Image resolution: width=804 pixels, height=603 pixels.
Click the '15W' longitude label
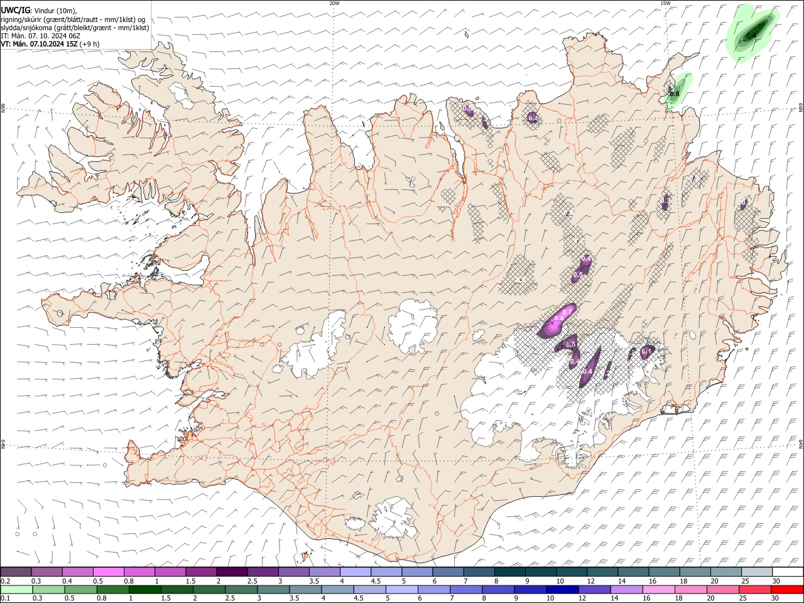coord(665,3)
